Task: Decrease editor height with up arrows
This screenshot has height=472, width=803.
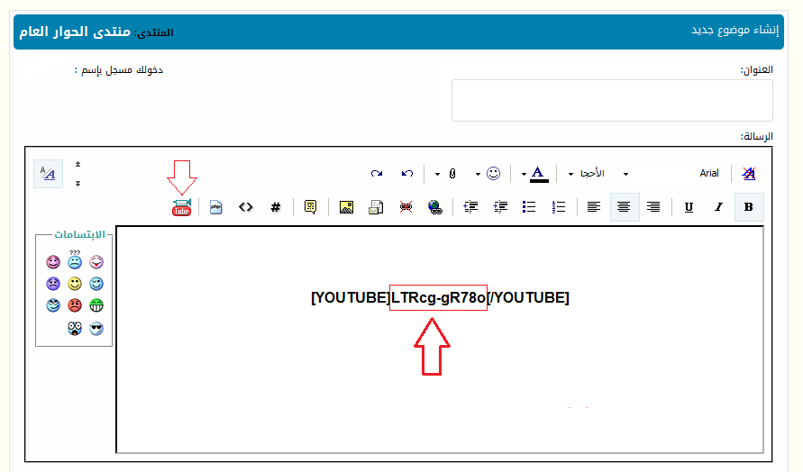Action: click(x=78, y=164)
